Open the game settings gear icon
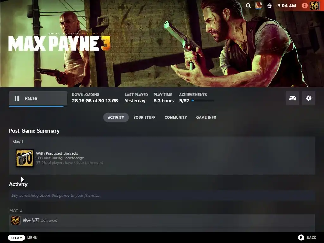 click(x=308, y=98)
